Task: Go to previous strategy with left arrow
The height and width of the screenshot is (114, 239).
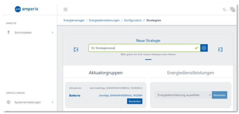Action: [x=76, y=49]
